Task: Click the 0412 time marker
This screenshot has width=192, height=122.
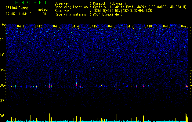Action: click(38, 26)
